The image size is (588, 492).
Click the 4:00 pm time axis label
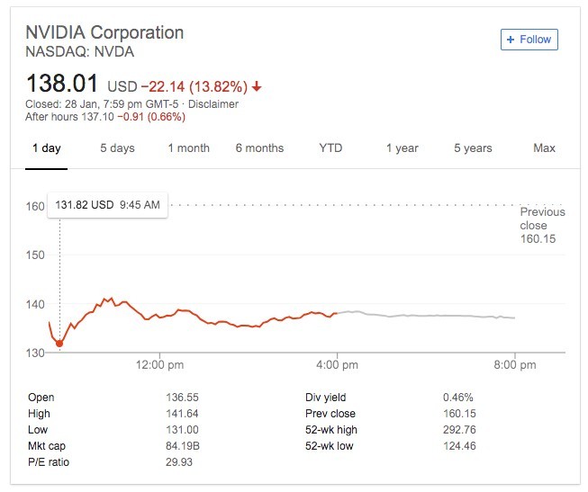coord(338,365)
